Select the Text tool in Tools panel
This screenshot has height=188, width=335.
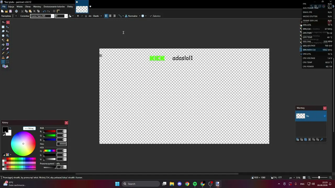pyautogui.click(x=3, y=62)
